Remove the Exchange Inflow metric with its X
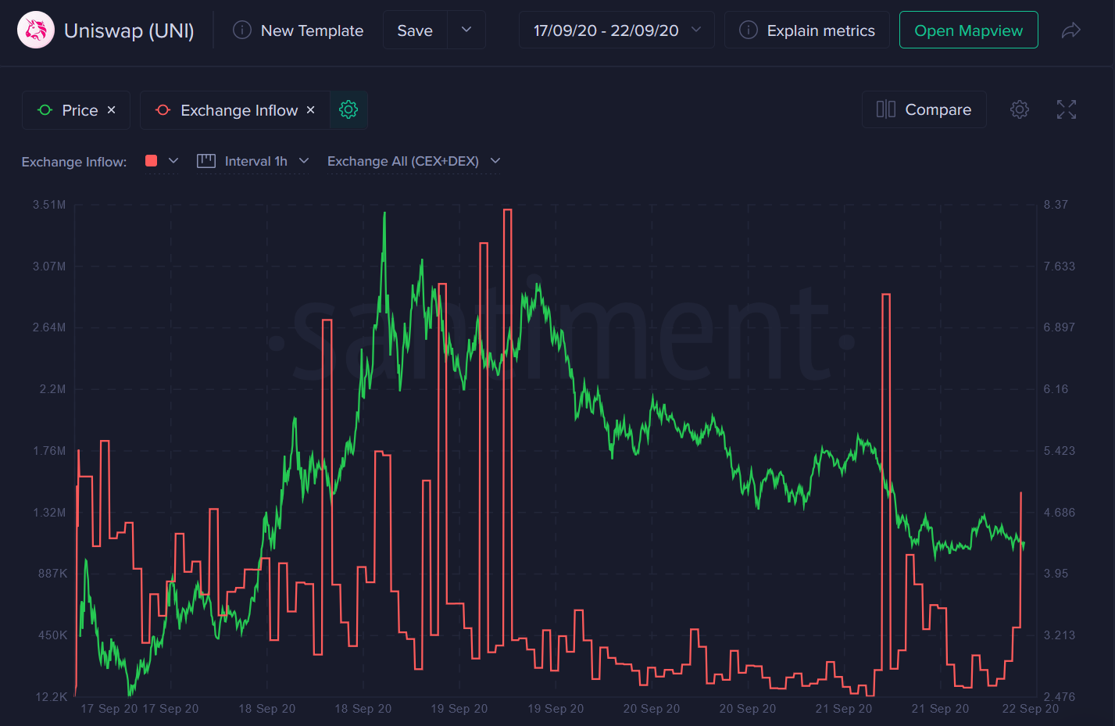 311,110
